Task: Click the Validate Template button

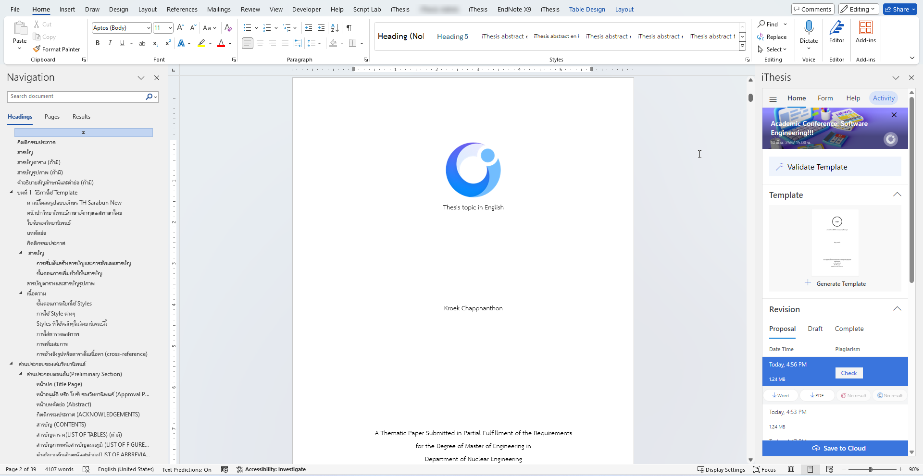Action: (835, 167)
